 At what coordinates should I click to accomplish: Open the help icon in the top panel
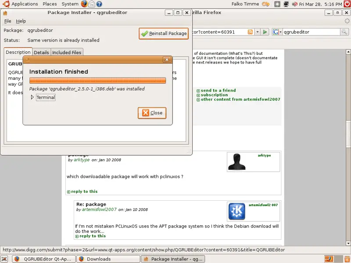(x=99, y=4)
